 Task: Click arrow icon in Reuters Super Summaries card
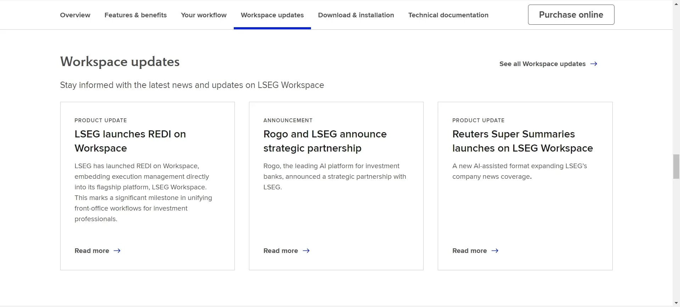[x=495, y=251]
